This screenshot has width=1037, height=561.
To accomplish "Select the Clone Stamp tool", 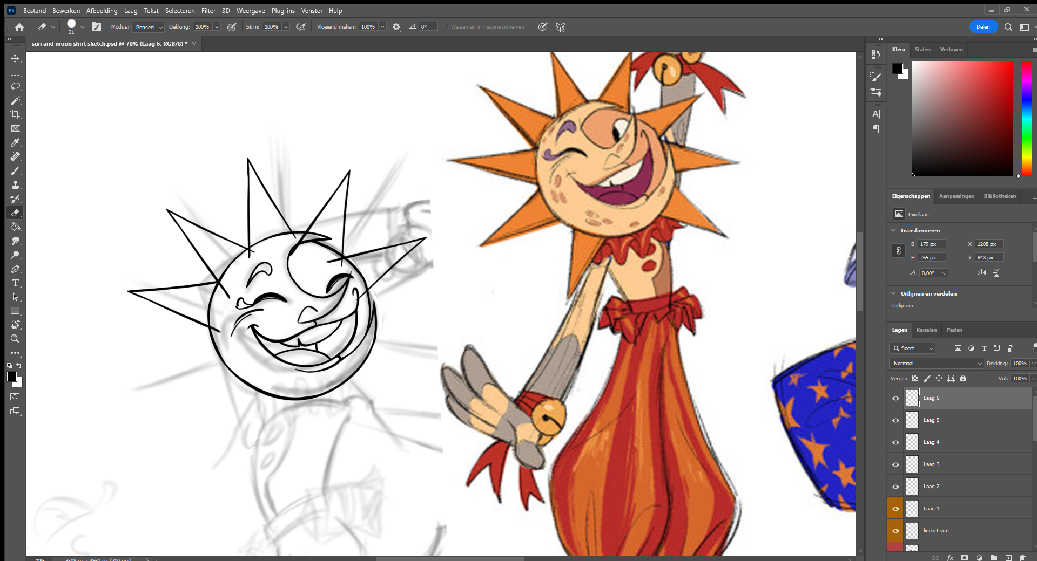I will [x=15, y=184].
